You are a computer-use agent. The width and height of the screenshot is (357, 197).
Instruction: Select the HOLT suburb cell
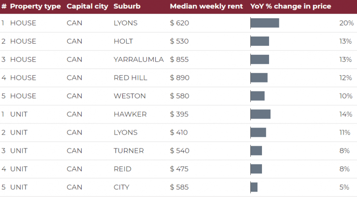point(123,41)
